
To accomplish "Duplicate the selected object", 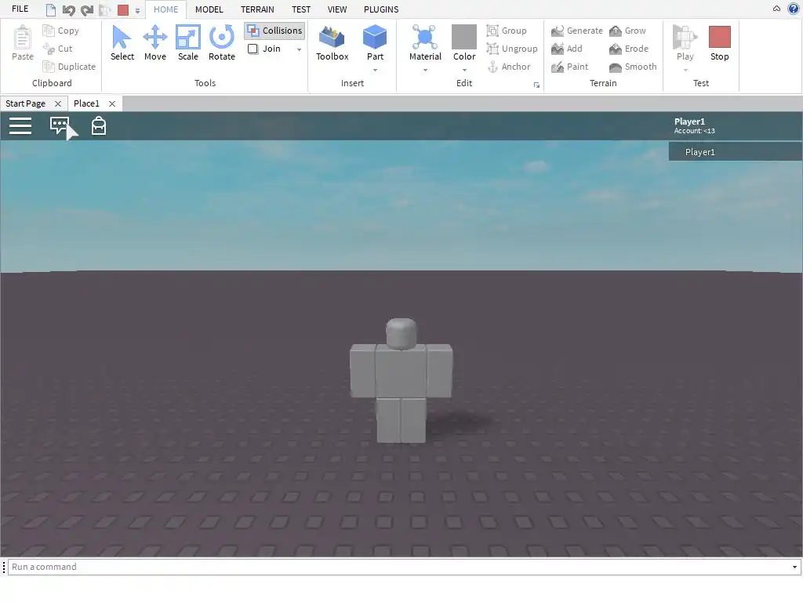I will (69, 67).
